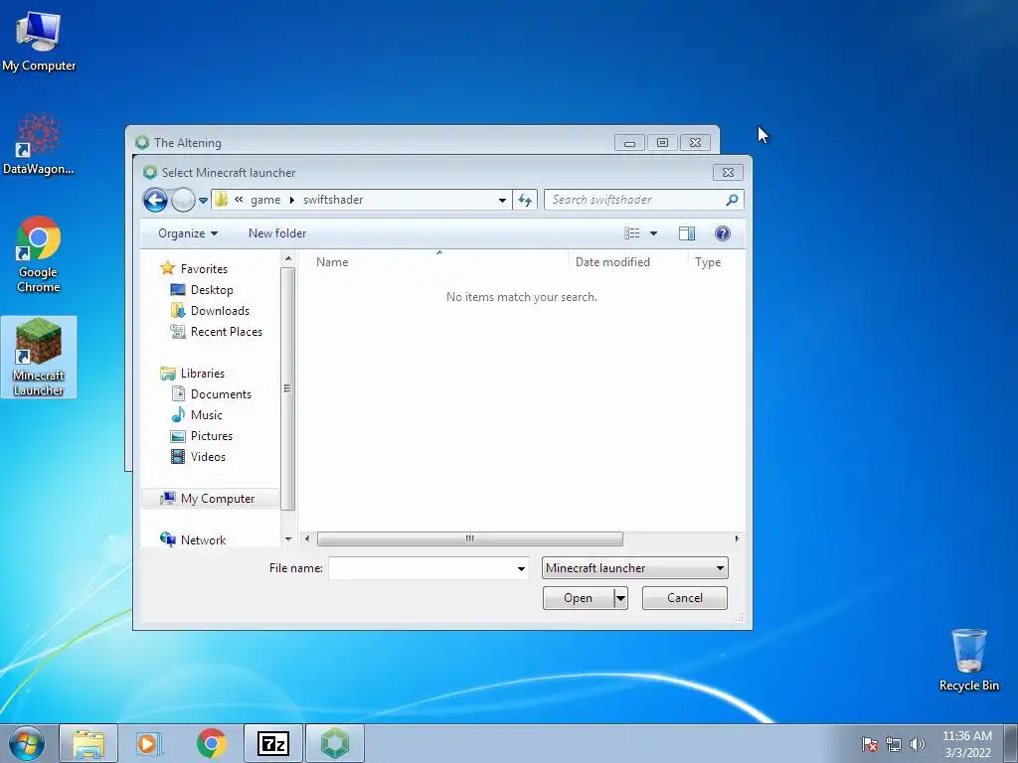
Task: Click the Change your view icon
Action: tap(631, 233)
